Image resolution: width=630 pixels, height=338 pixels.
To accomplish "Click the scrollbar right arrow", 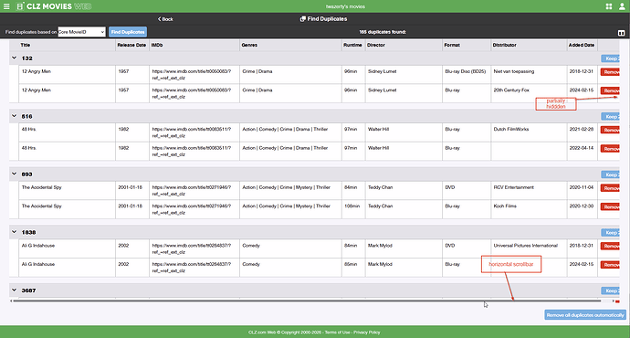I will 614,301.
